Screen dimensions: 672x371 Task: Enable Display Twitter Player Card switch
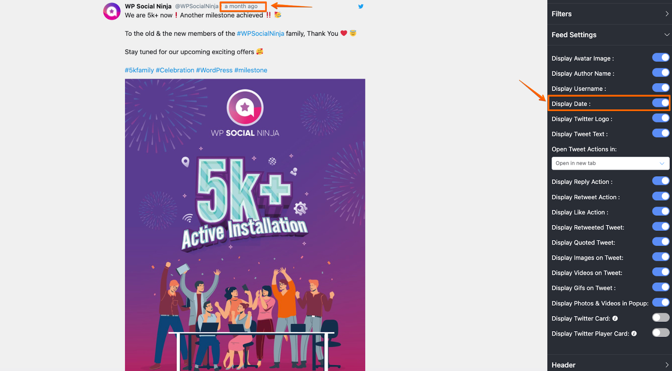661,333
